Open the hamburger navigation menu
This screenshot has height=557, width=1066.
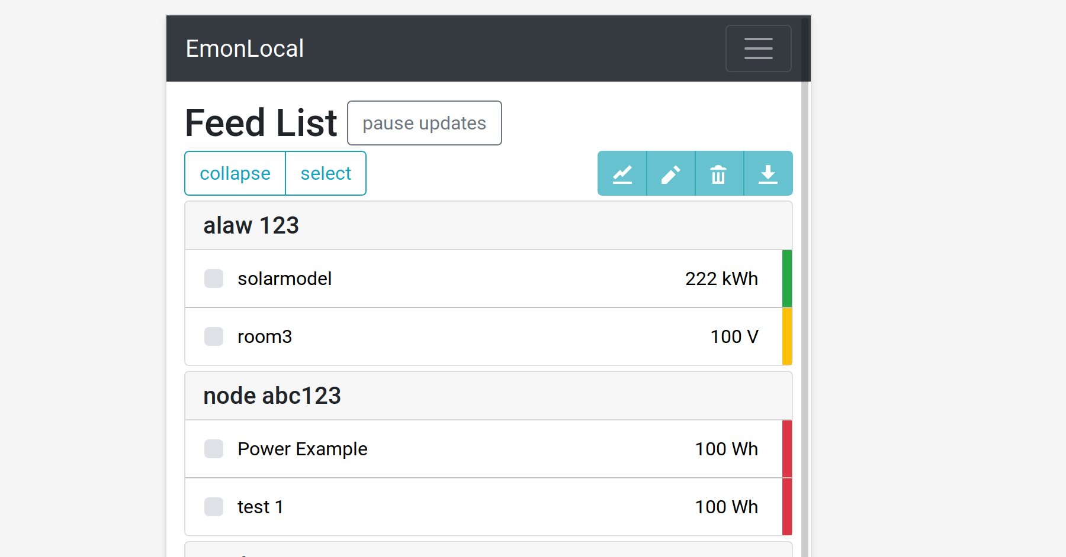(758, 48)
